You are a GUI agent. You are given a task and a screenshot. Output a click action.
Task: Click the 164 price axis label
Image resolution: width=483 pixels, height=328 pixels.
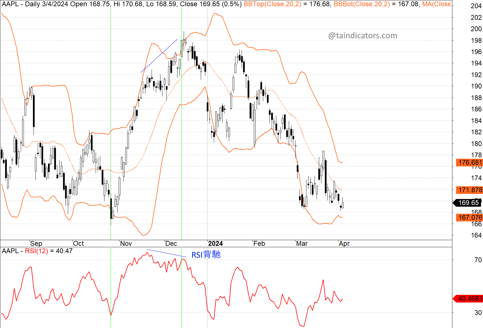tap(476, 235)
